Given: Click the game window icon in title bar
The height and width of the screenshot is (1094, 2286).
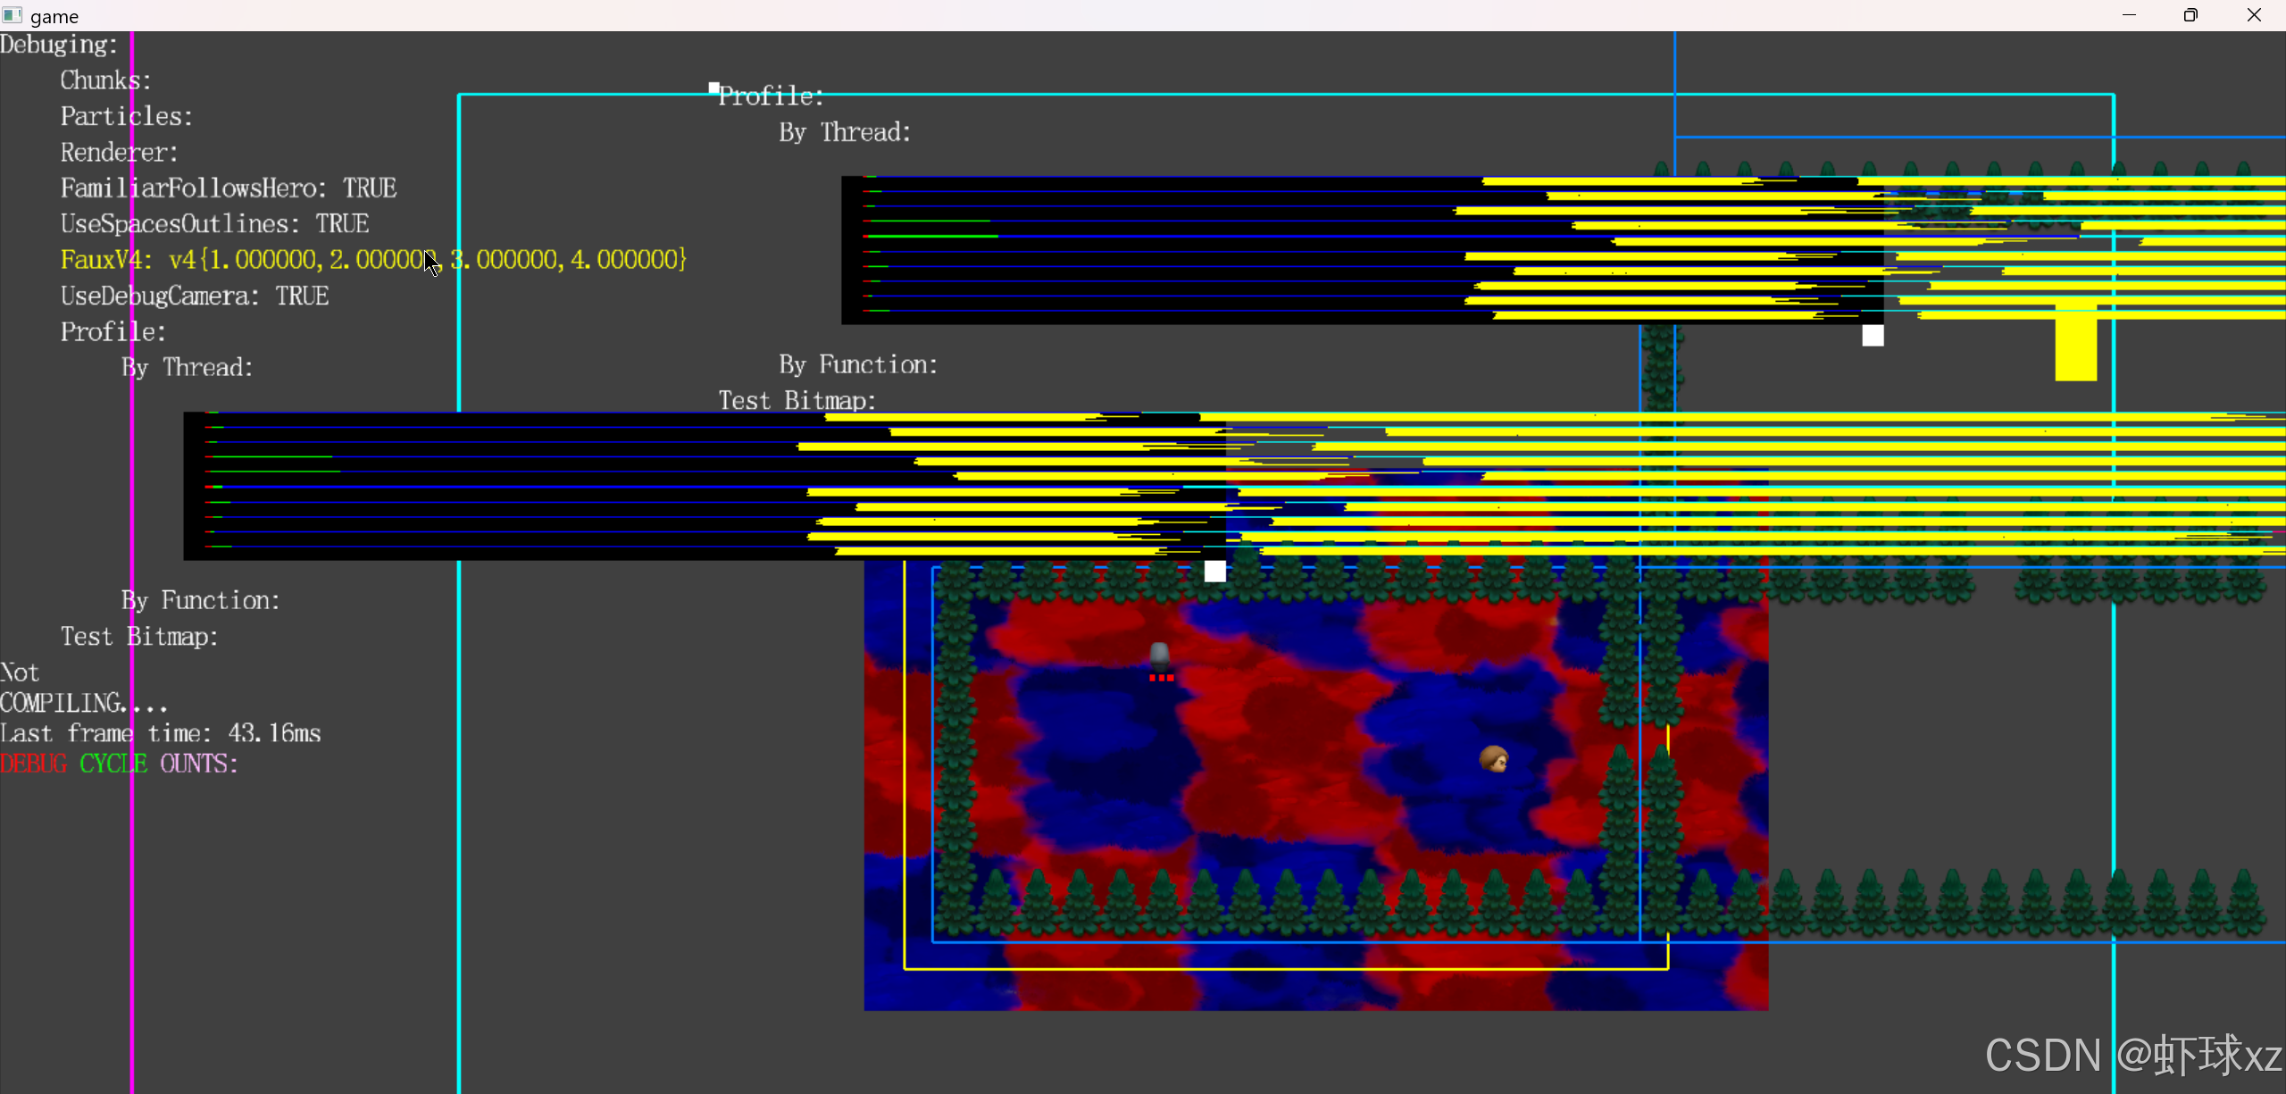Looking at the screenshot, I should click(13, 15).
